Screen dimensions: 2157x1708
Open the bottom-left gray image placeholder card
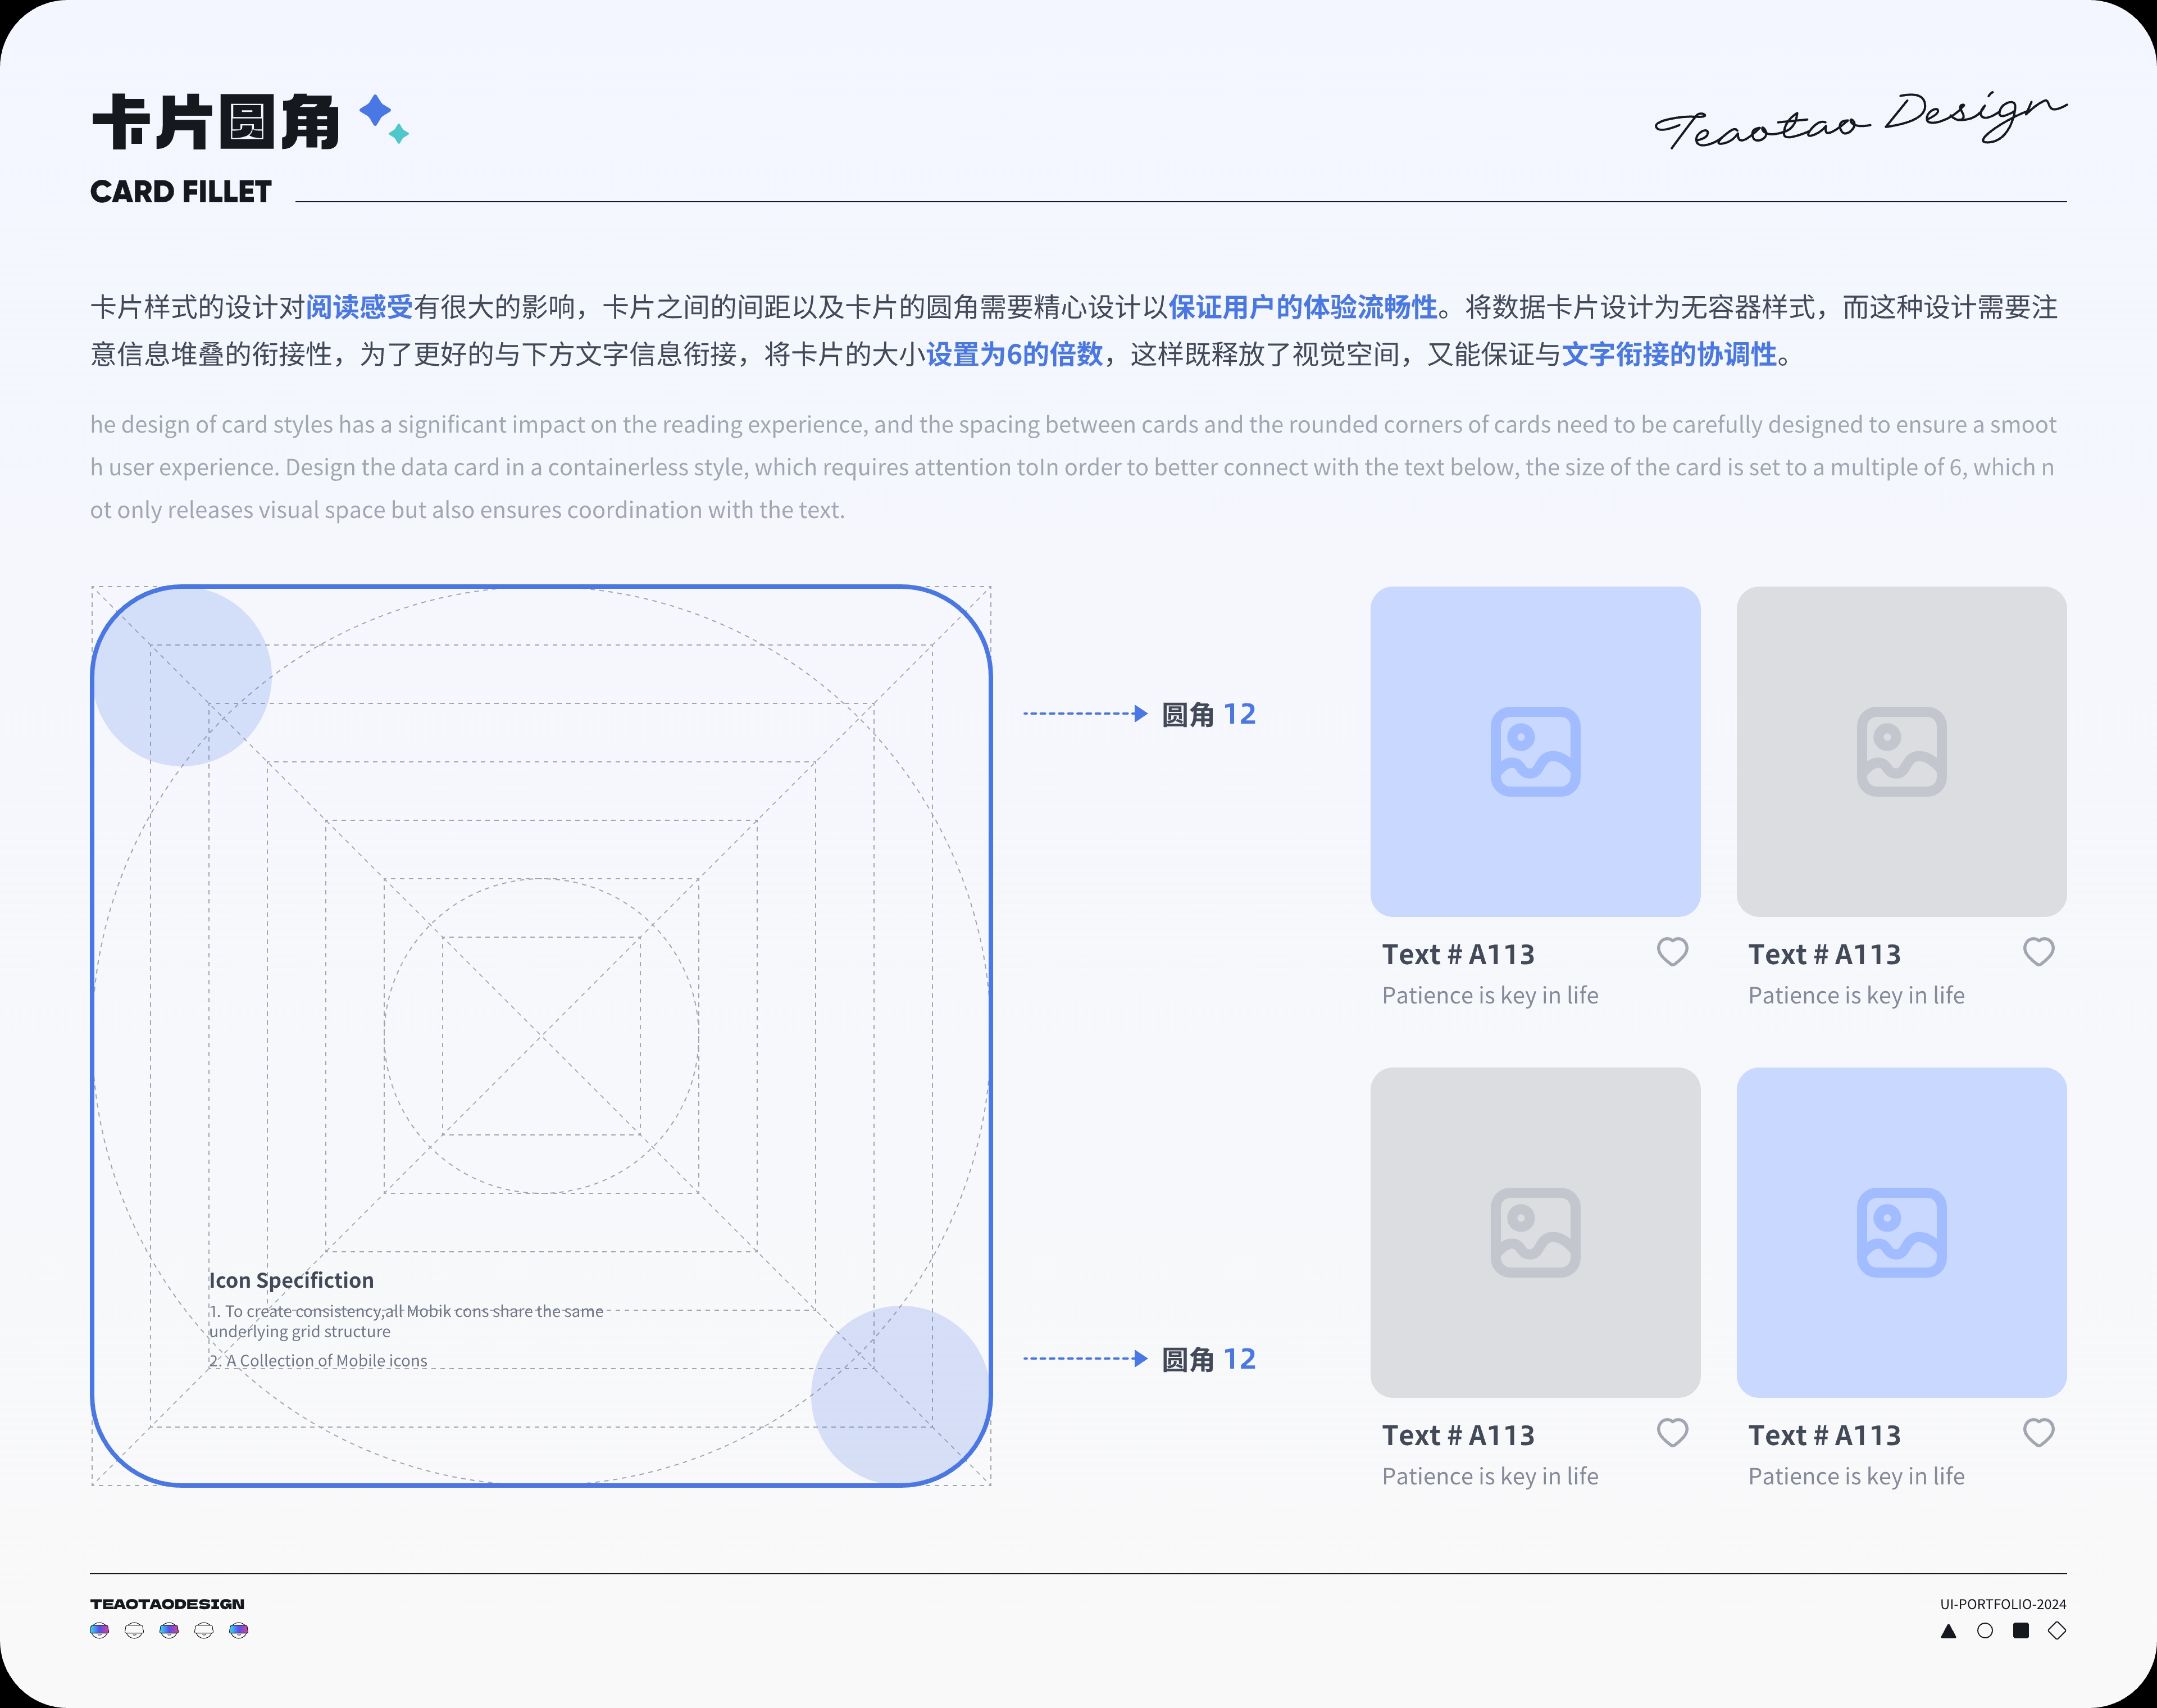click(x=1535, y=1232)
